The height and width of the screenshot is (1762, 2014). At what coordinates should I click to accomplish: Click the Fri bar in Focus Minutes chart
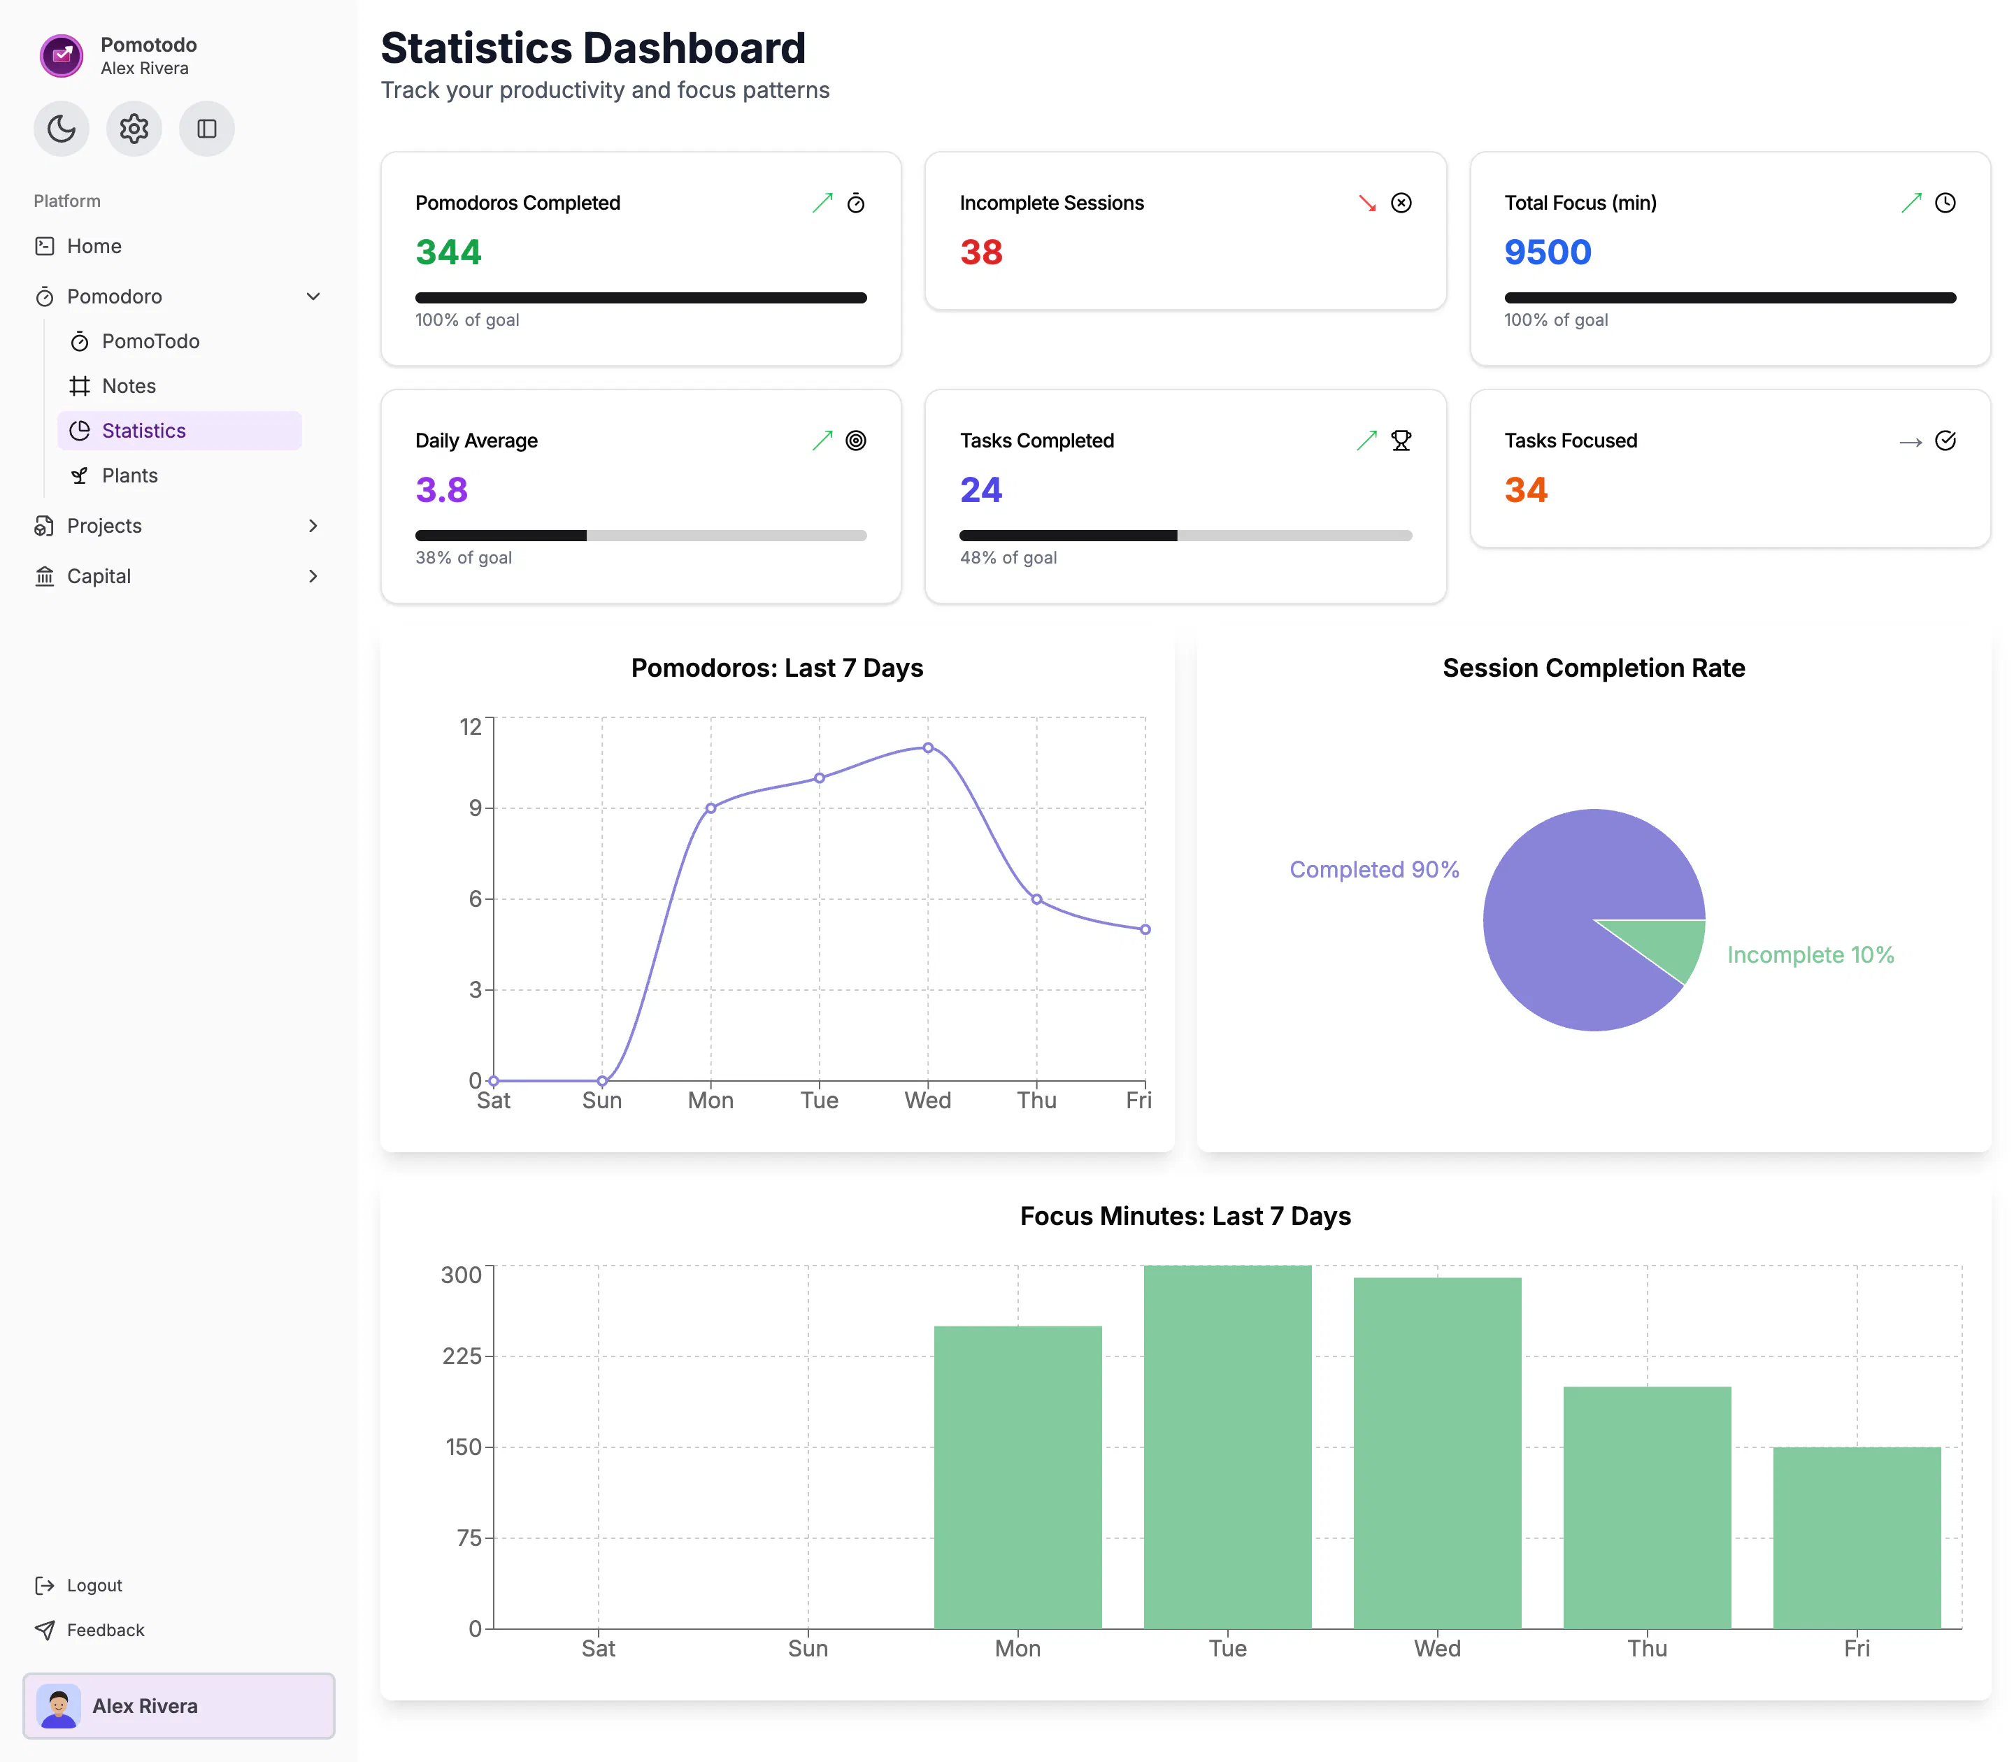pyautogui.click(x=1857, y=1538)
